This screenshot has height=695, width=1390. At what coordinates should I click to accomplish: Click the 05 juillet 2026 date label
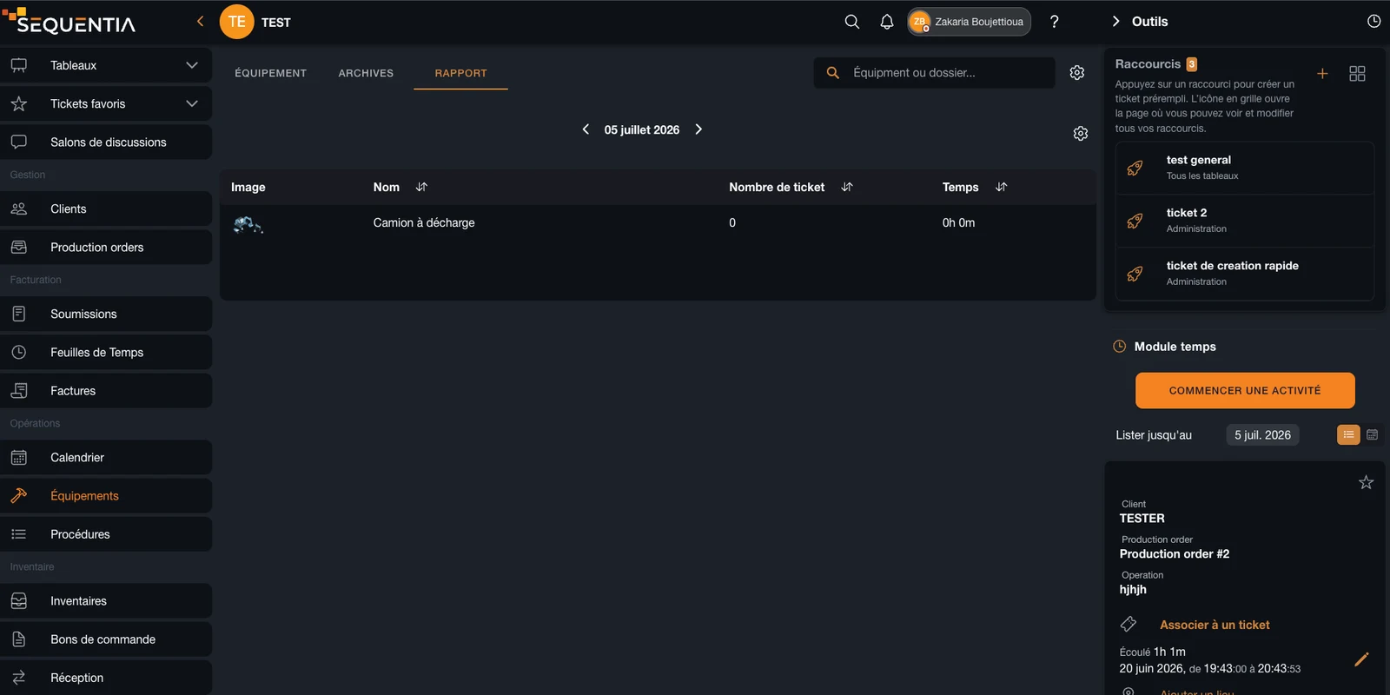(x=642, y=129)
